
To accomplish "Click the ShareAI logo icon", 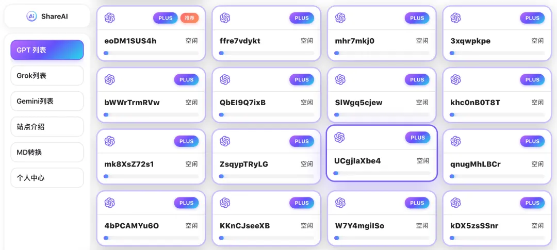I will 32,16.
